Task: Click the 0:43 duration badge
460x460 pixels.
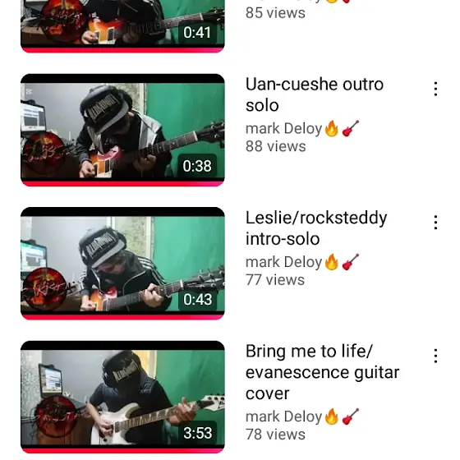Action: [x=197, y=299]
